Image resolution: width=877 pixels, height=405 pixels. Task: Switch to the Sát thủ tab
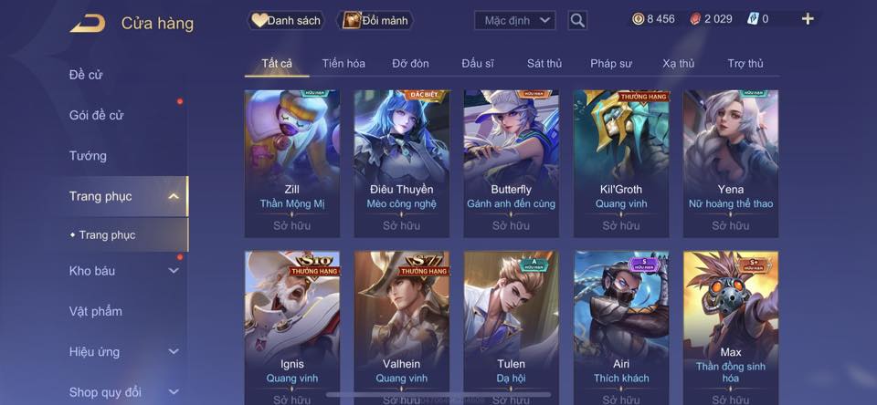[544, 64]
